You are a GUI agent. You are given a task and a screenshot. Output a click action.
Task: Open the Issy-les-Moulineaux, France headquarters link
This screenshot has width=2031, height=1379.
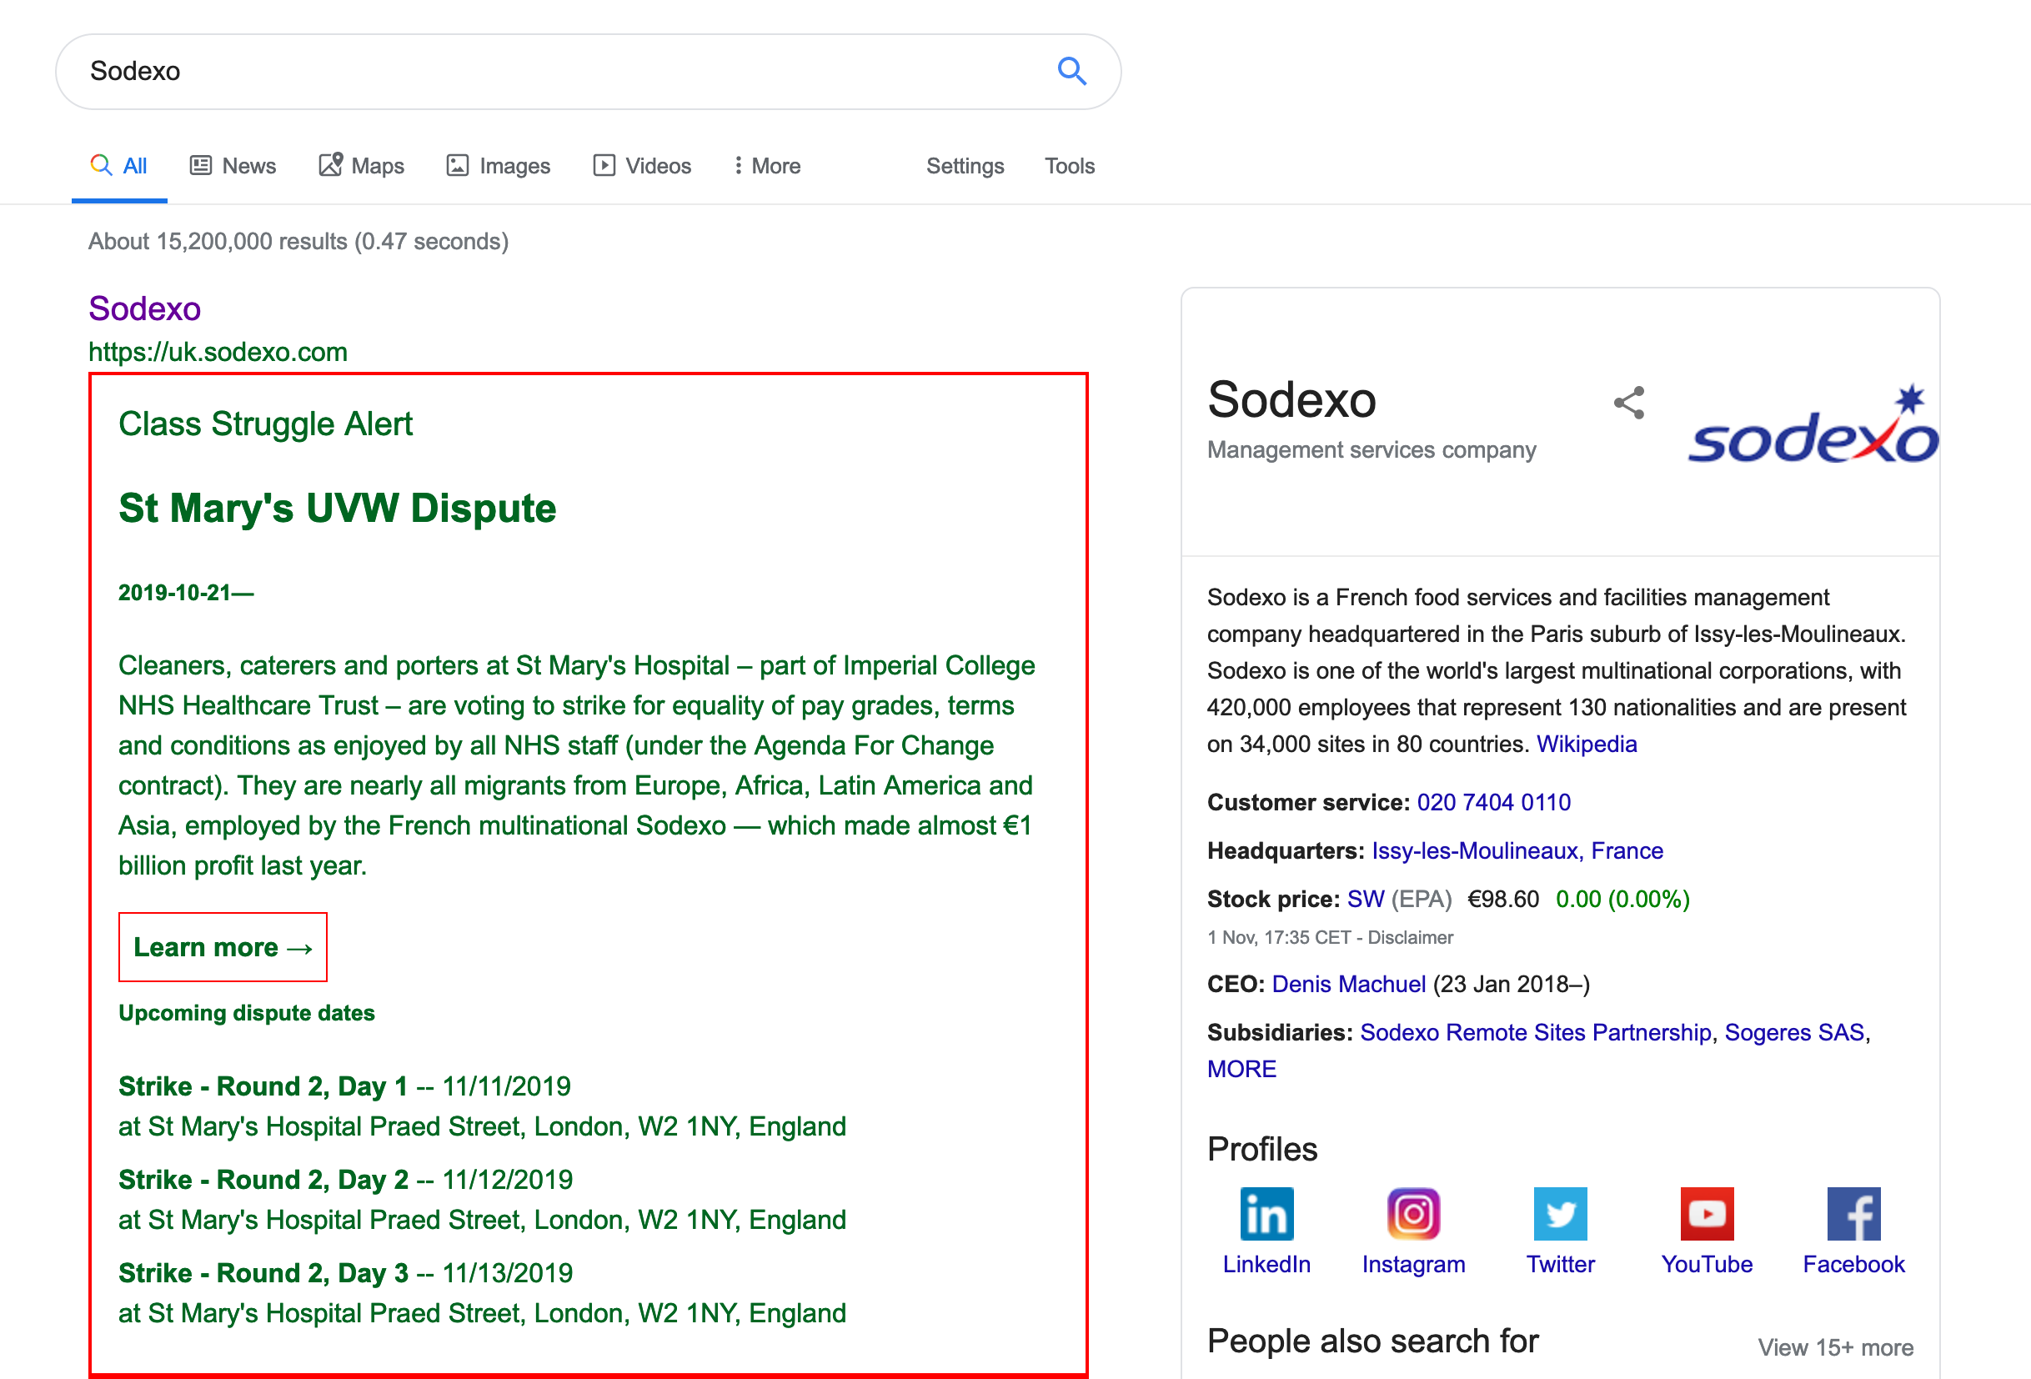coord(1517,850)
